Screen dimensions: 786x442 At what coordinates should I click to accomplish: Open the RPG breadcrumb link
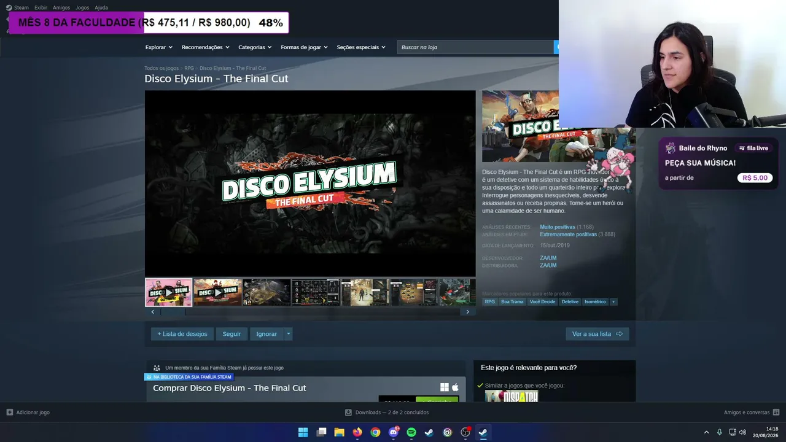coord(189,68)
